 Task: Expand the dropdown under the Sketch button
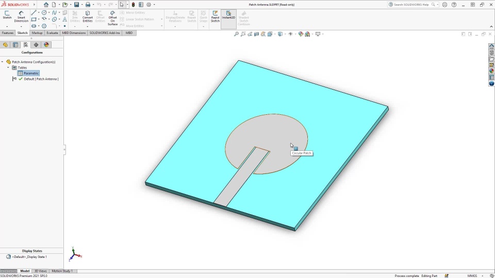click(x=7, y=26)
